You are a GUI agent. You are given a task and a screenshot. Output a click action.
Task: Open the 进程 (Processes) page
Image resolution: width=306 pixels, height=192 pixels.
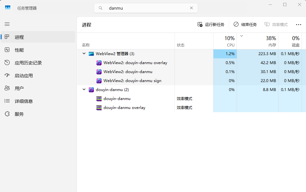pos(38,37)
